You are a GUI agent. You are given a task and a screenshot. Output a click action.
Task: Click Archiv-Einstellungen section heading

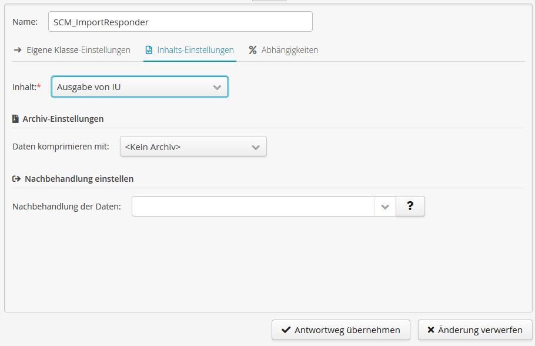[63, 119]
